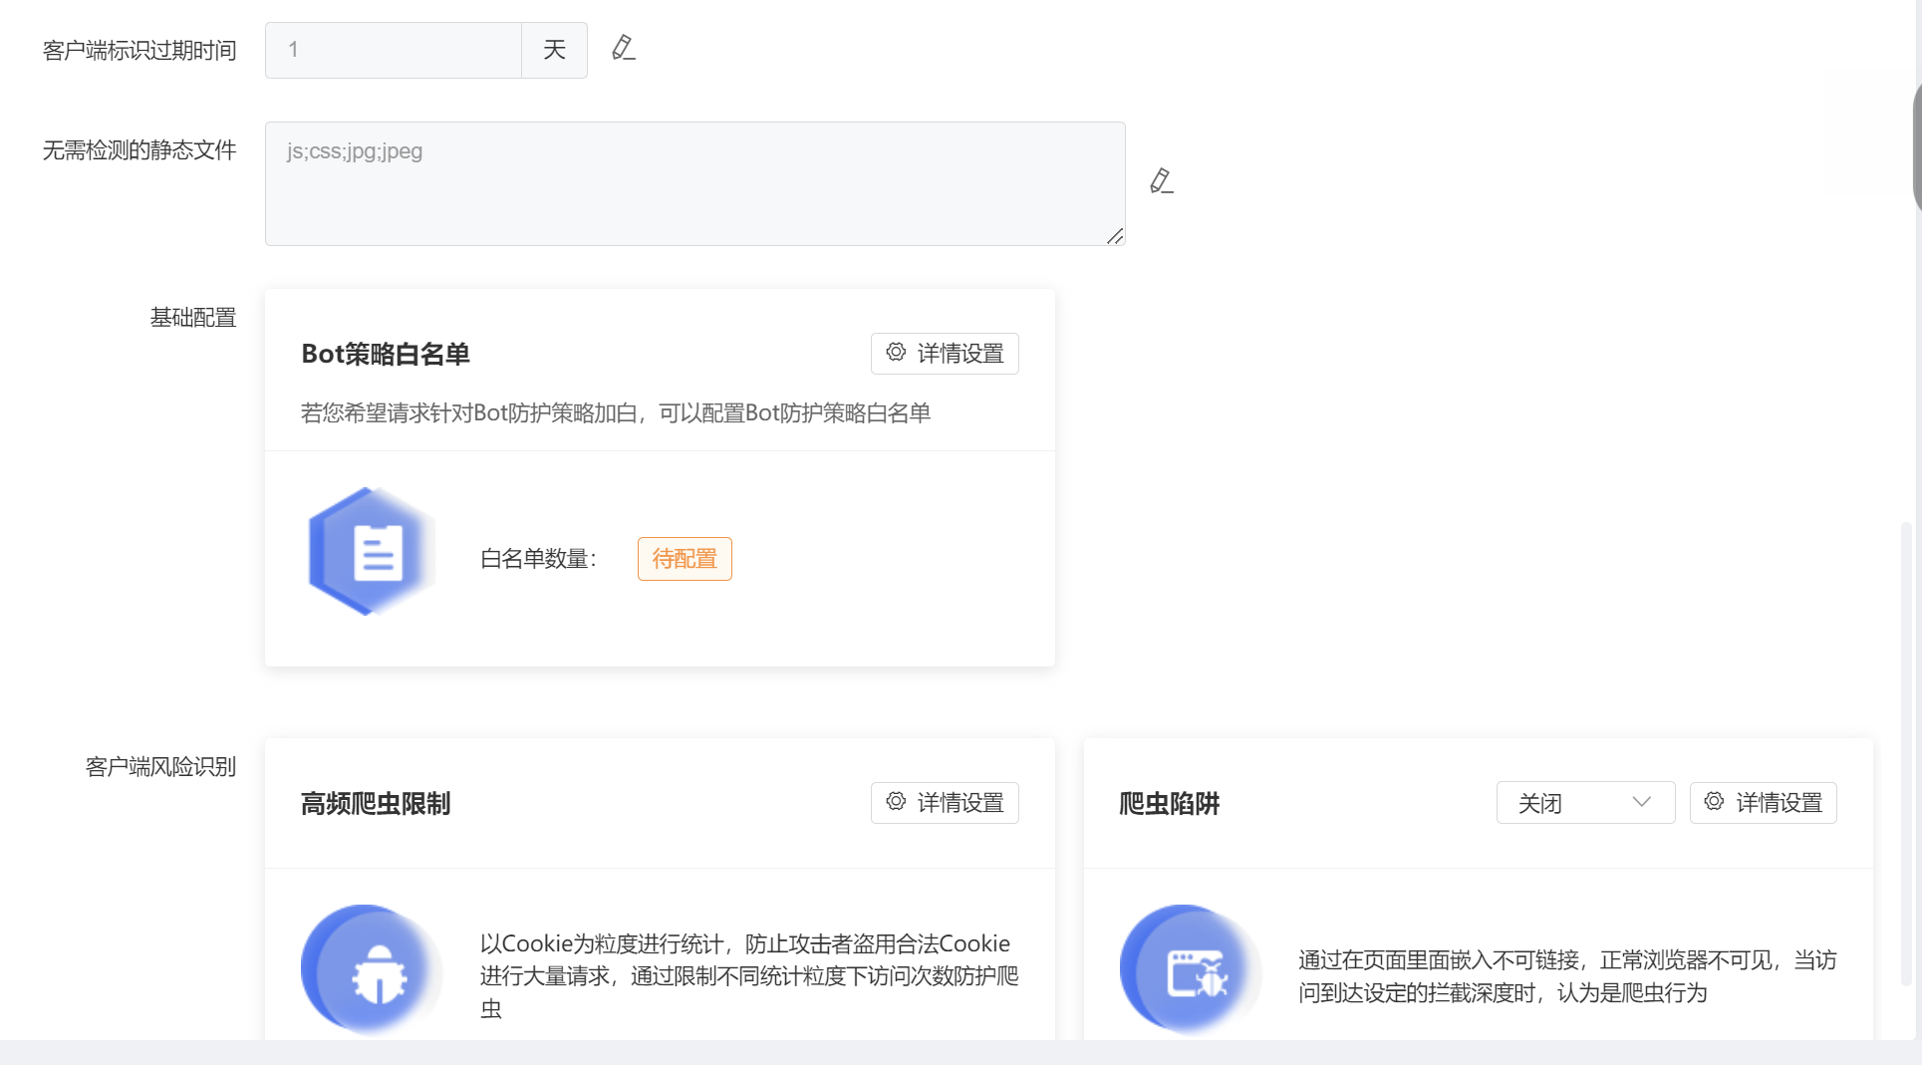Click the orange 待配置 tag
The width and height of the screenshot is (1922, 1065).
point(685,559)
